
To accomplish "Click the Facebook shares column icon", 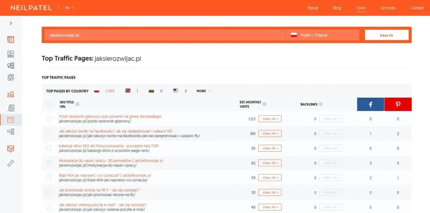I will coord(370,104).
